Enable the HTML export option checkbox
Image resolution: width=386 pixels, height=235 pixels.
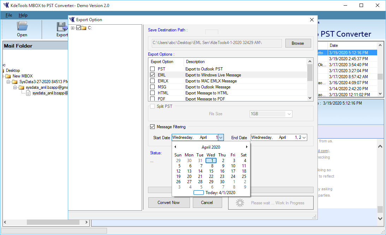[x=152, y=93]
